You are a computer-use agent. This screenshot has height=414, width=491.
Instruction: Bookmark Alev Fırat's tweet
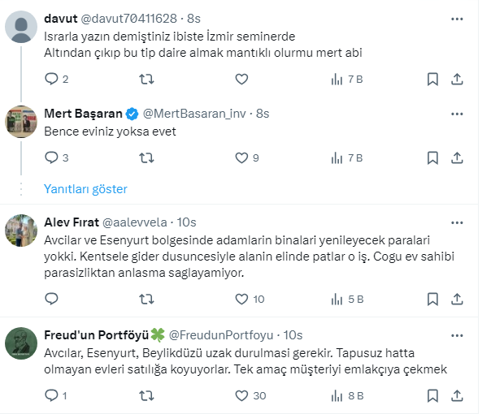[433, 299]
